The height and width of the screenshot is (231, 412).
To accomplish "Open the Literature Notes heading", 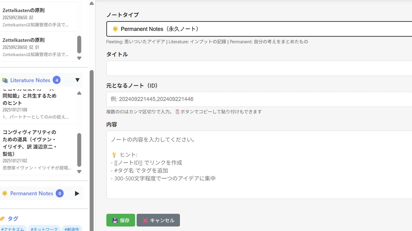I will pyautogui.click(x=30, y=80).
